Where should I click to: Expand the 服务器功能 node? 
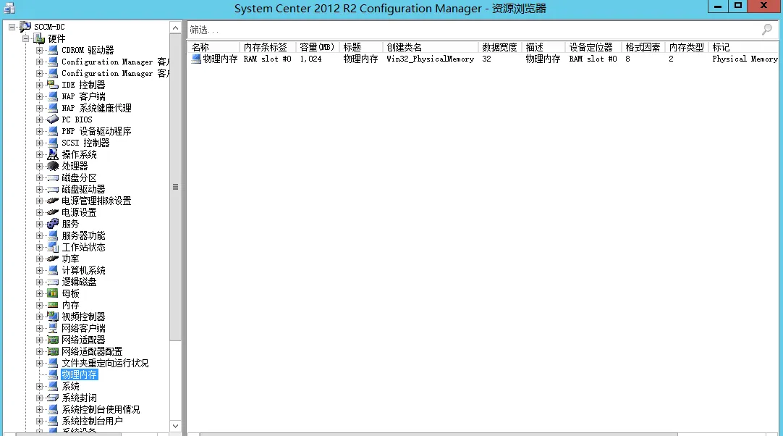[40, 235]
